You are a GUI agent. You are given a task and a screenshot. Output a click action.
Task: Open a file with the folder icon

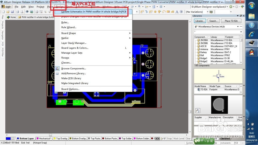(x=8, y=12)
